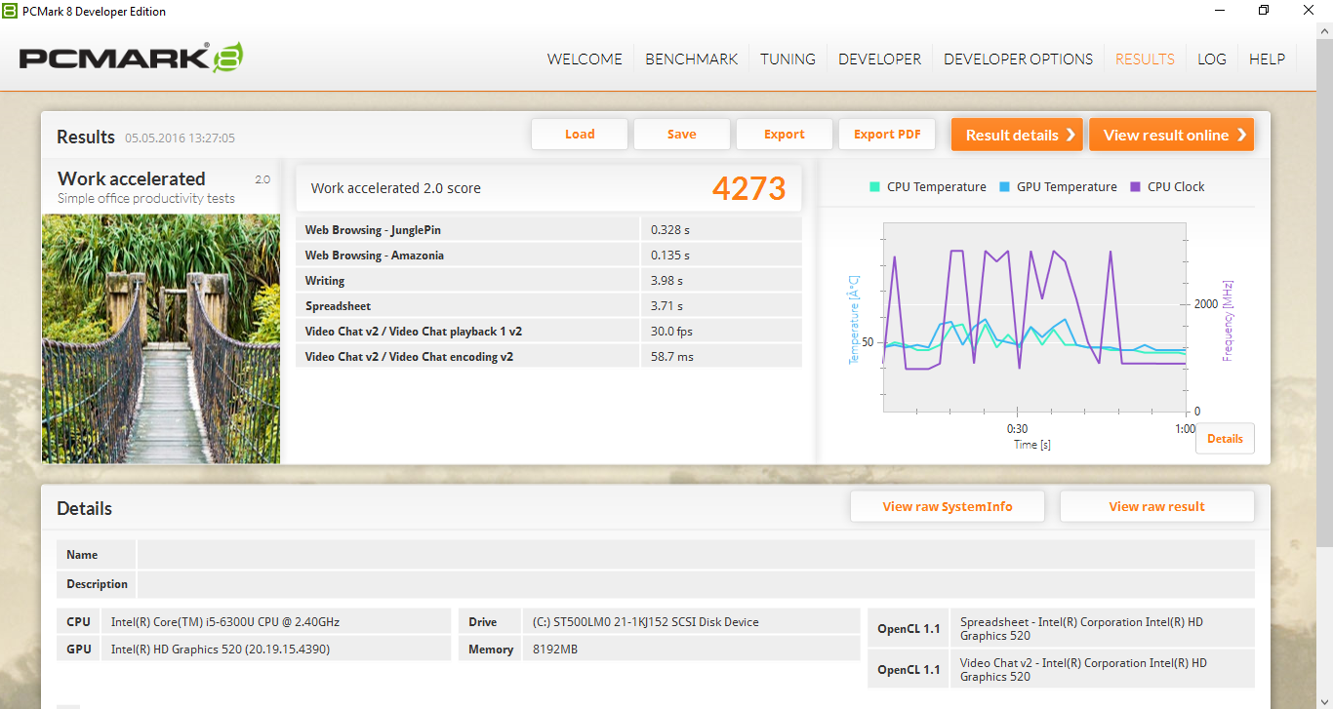Open Result details
The height and width of the screenshot is (709, 1333).
pos(1017,135)
